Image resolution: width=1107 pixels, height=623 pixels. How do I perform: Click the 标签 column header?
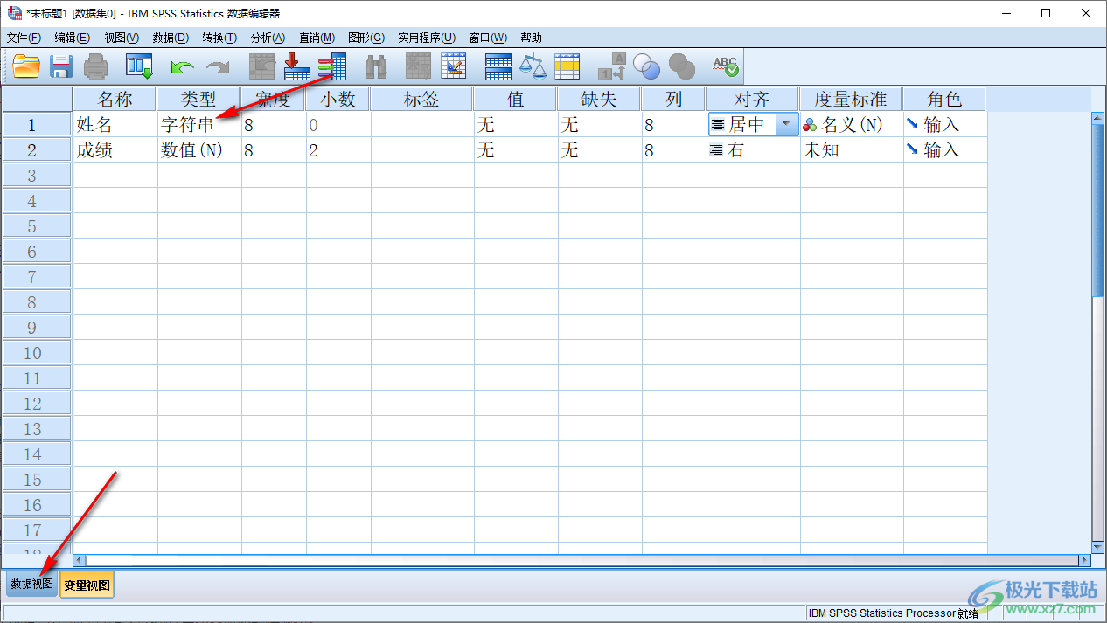click(421, 99)
